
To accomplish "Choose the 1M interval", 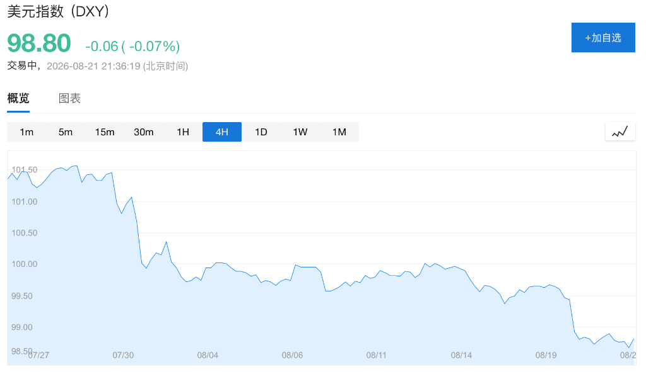I will [x=339, y=132].
